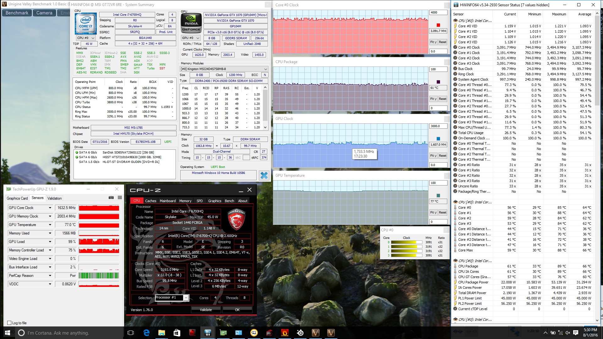Click the CPU Package Power sensor icon
Image resolution: width=603 pixels, height=339 pixels.
point(455,282)
